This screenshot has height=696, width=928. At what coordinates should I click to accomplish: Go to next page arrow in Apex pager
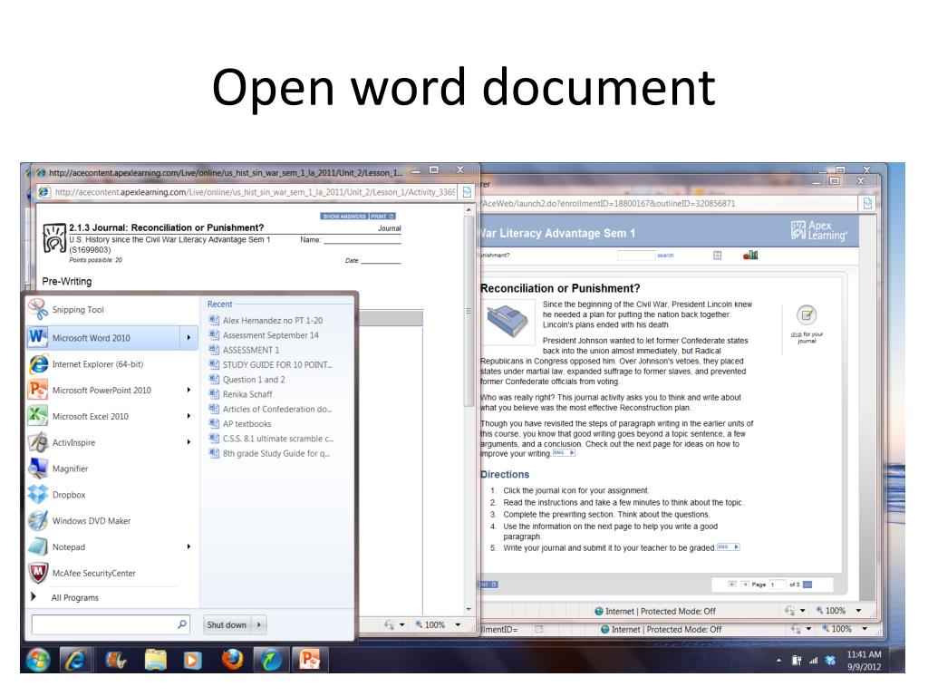coord(745,585)
